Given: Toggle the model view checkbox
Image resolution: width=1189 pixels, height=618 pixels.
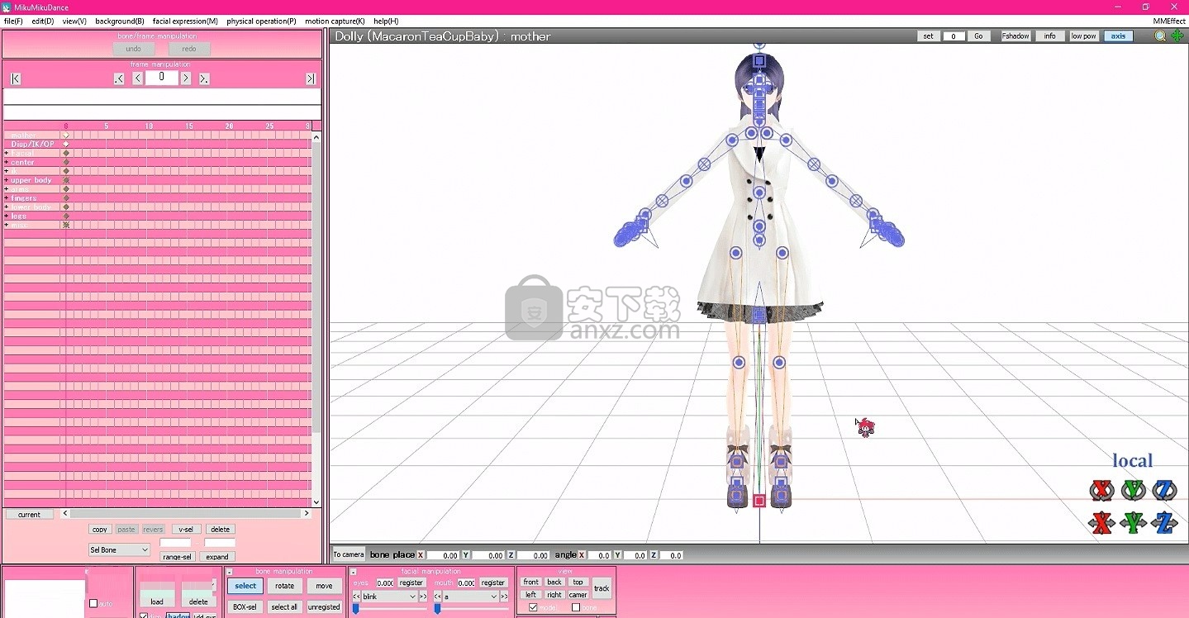Looking at the screenshot, I should pos(533,607).
